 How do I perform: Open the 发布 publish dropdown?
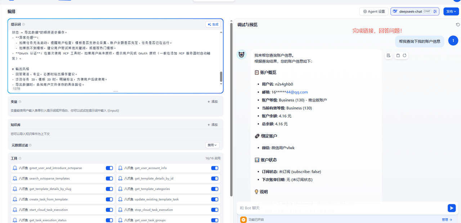[451, 11]
